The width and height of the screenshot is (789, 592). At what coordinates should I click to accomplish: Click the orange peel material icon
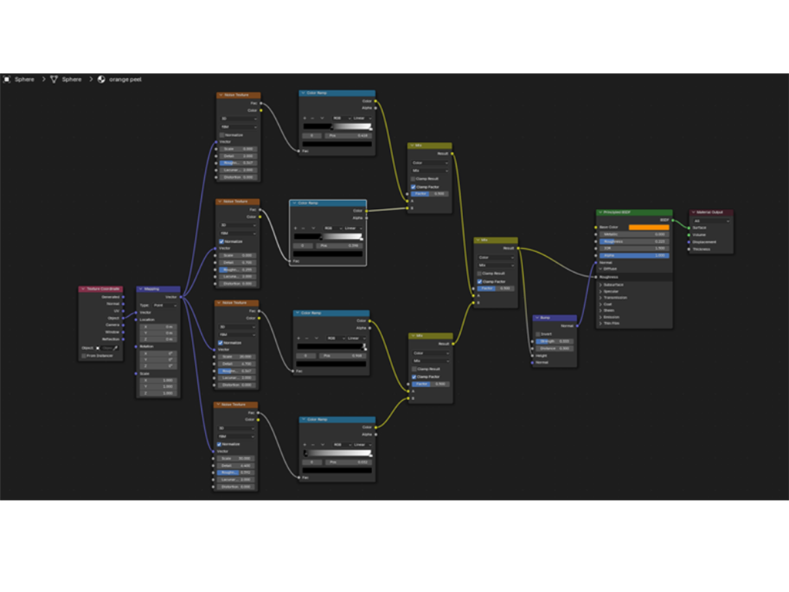click(101, 79)
